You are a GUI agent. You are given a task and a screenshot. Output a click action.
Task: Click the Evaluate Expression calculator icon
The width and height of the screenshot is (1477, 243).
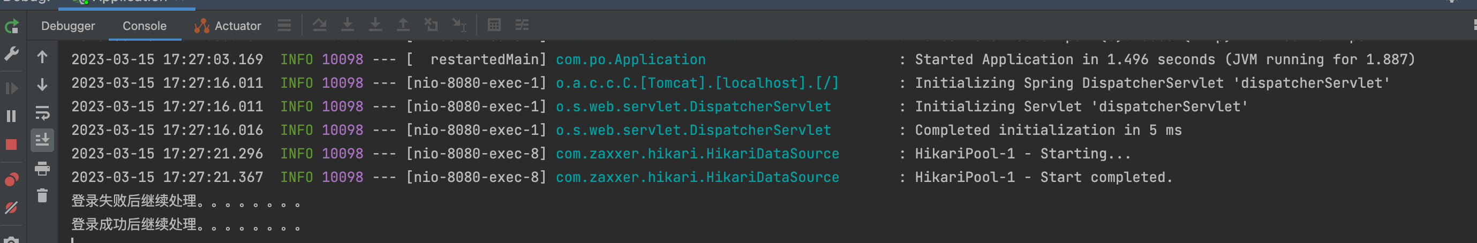click(494, 25)
